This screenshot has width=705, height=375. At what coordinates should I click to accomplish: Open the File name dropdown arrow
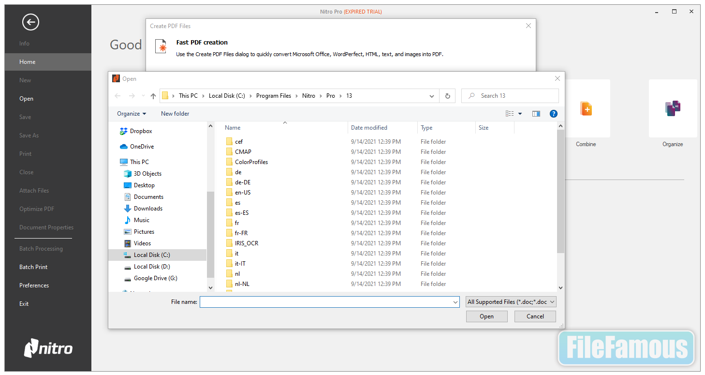pos(455,302)
